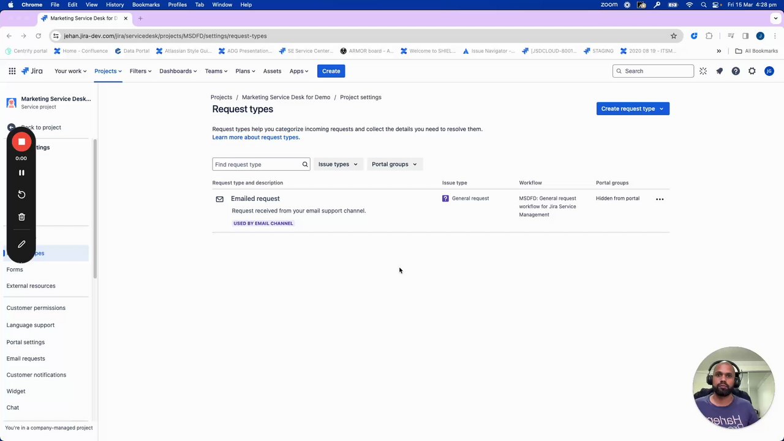Viewport: 784px width, 441px height.
Task: Delete the recording with the trash icon
Action: (21, 217)
